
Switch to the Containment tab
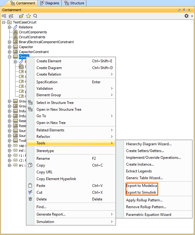pos(23,3)
